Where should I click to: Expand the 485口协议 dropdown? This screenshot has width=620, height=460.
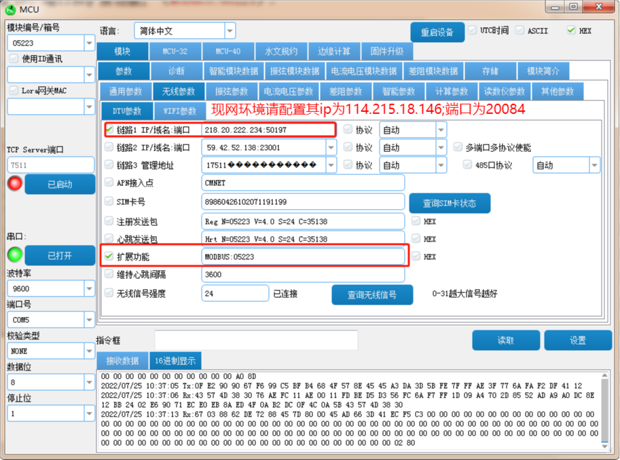coord(594,165)
